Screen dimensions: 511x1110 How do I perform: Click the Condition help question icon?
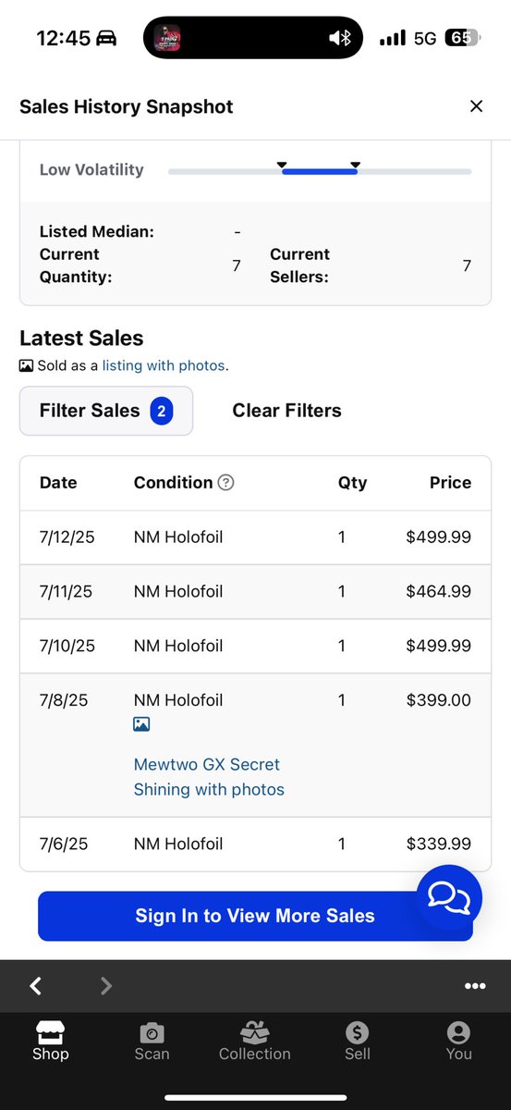[x=226, y=483]
